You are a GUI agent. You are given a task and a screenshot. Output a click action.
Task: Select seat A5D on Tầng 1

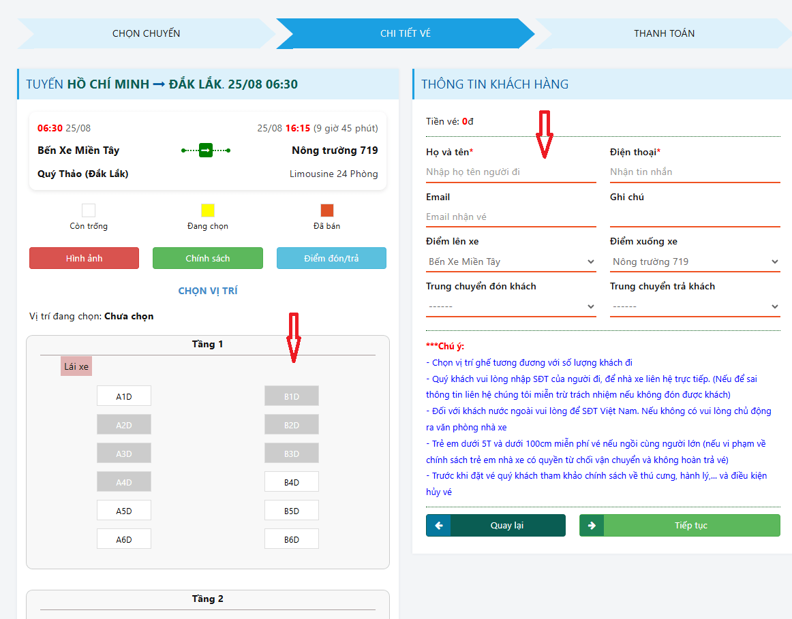pos(123,511)
